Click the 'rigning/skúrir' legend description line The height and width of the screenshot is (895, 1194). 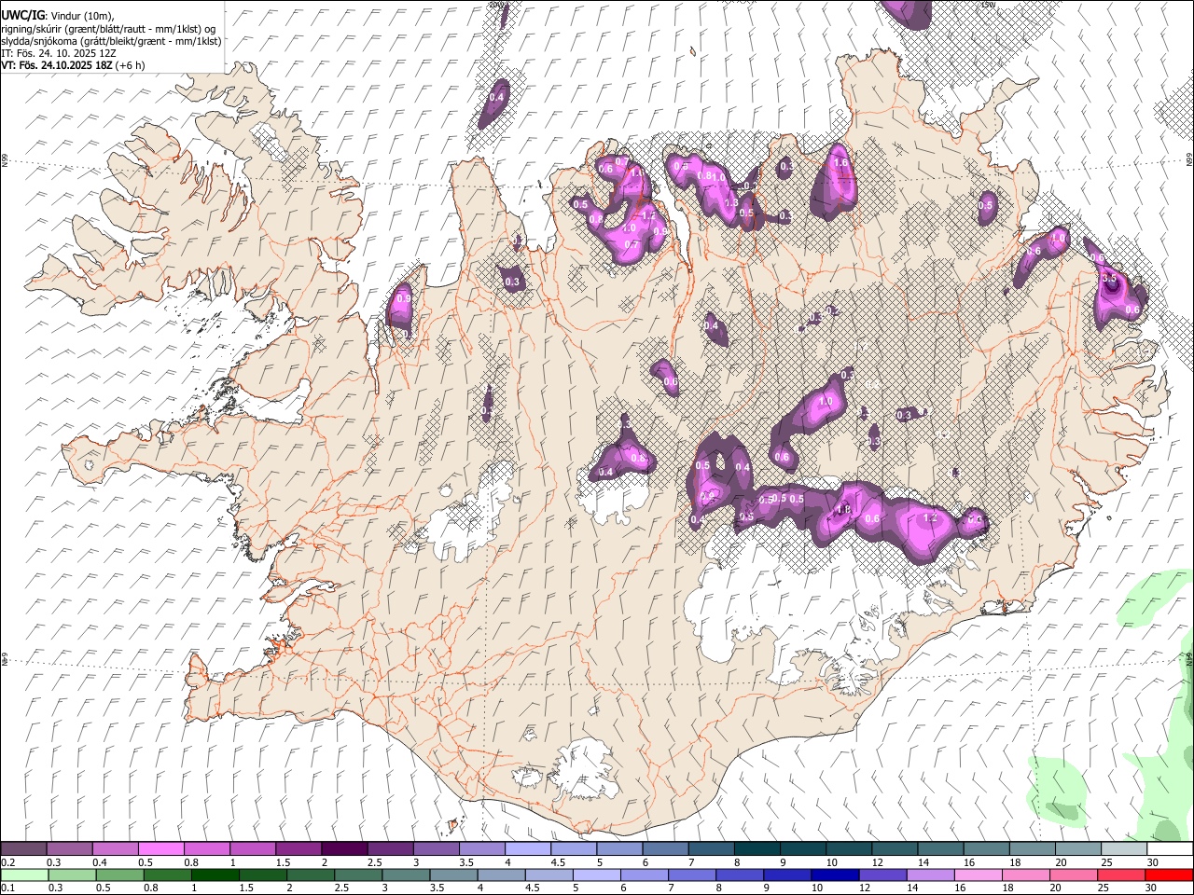109,29
